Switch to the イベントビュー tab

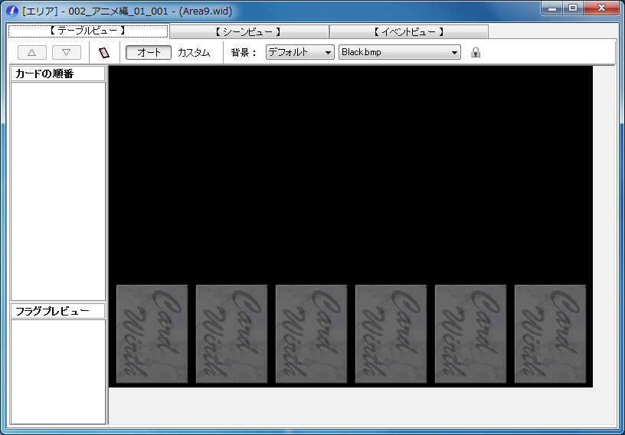pyautogui.click(x=408, y=32)
